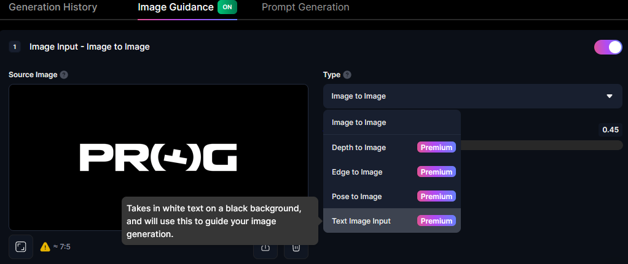Click the upload image icon
This screenshot has width=628, height=264.
coord(265,247)
